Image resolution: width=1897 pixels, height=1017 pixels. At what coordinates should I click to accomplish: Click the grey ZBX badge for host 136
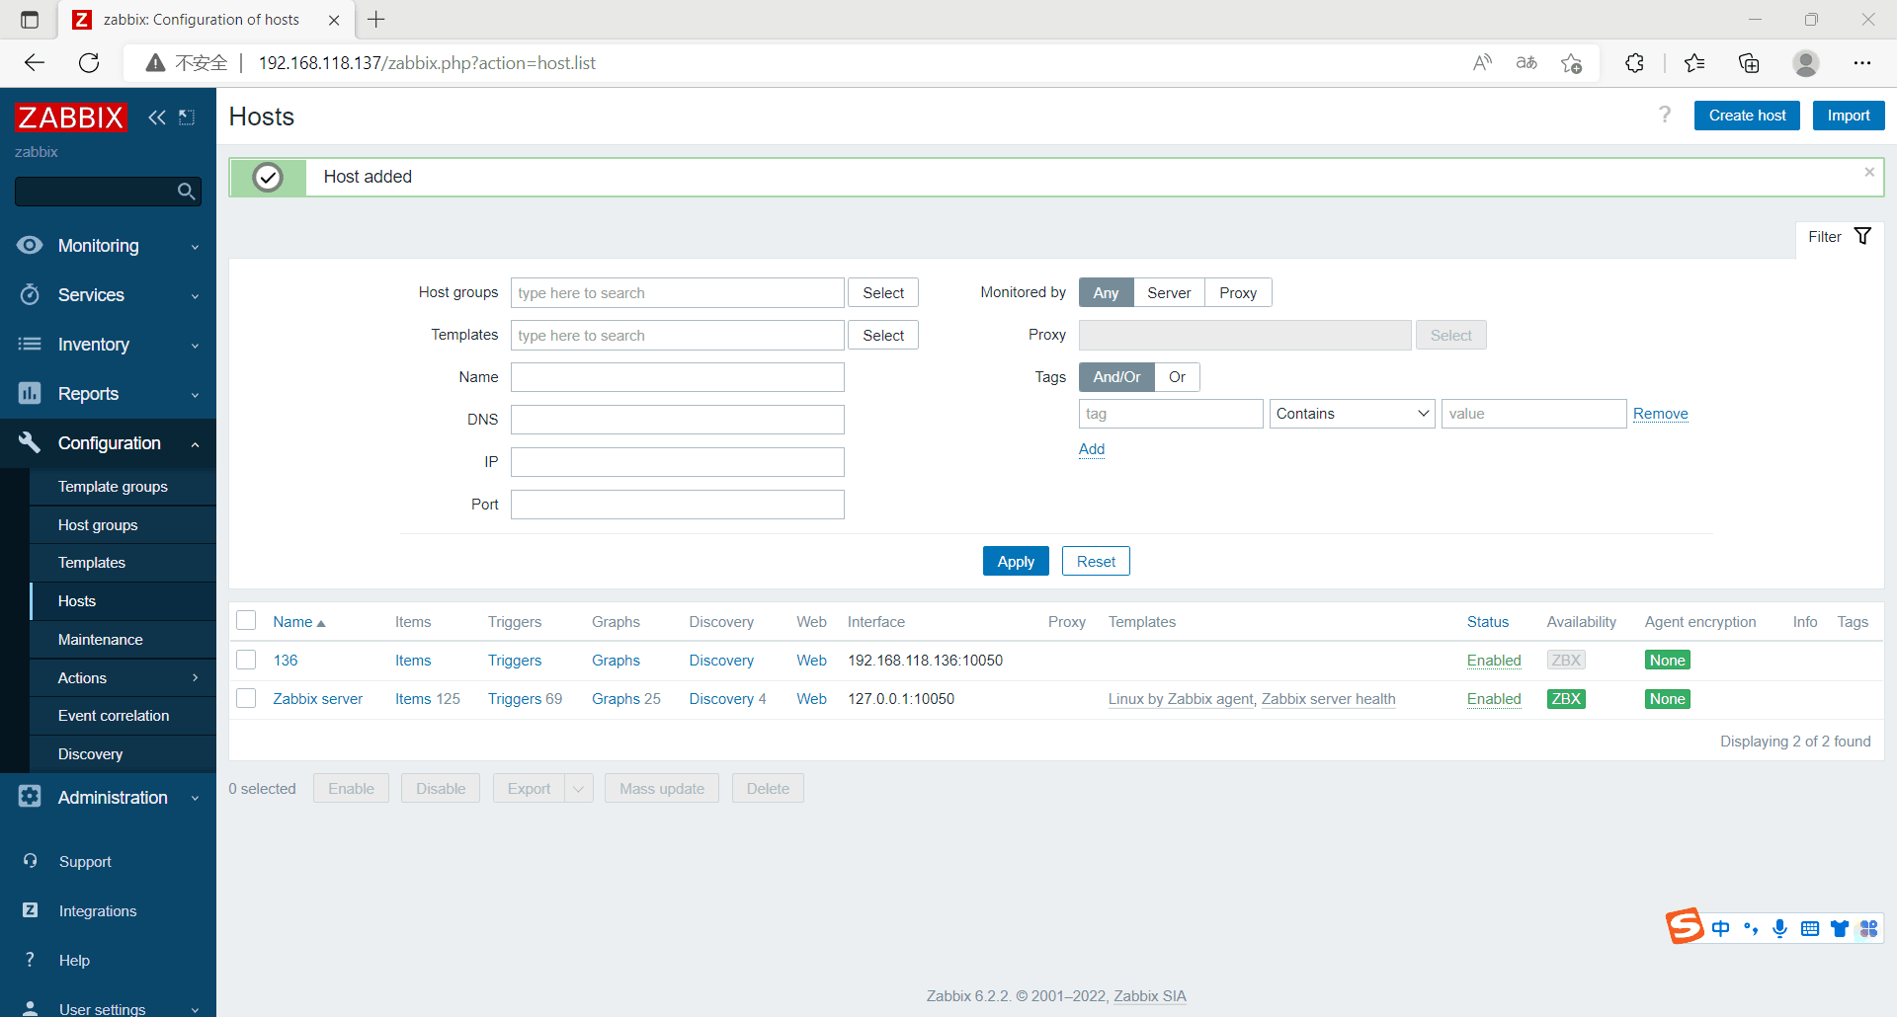[1566, 660]
